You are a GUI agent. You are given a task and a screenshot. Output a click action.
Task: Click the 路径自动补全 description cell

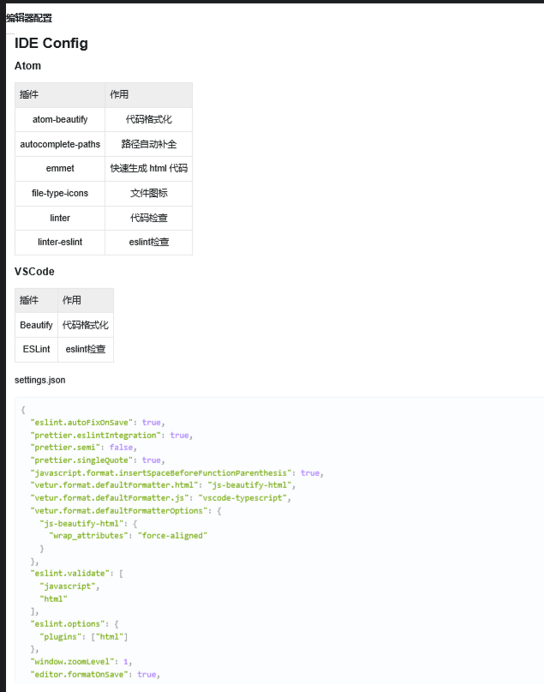pos(149,144)
